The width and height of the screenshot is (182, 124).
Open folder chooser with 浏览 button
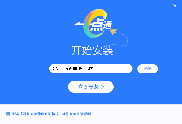coord(148,69)
